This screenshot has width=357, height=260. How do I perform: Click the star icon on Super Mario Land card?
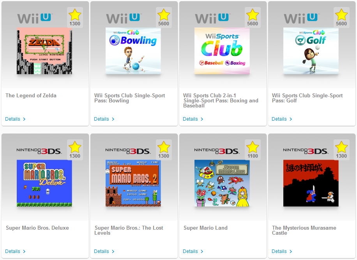[x=253, y=147]
